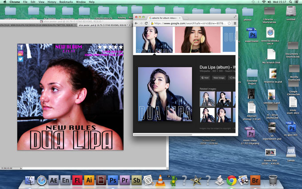The image size is (302, 189).
Task: Open the Window menu
Action: click(x=81, y=2)
